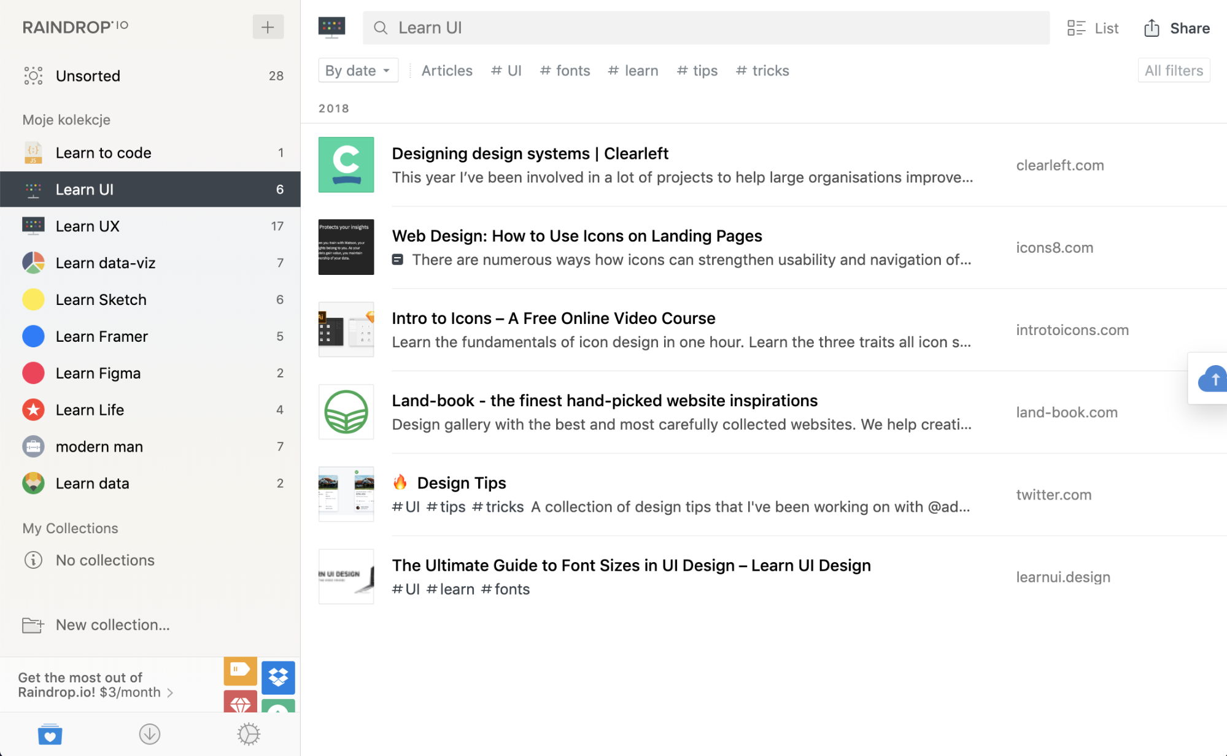
Task: Click the Learn data-viz pie chart icon
Action: coord(33,263)
